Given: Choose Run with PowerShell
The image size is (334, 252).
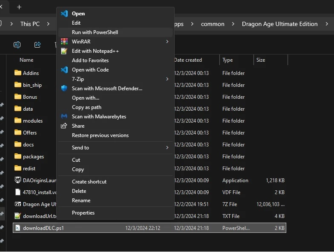Looking at the screenshot, I should pyautogui.click(x=115, y=32).
